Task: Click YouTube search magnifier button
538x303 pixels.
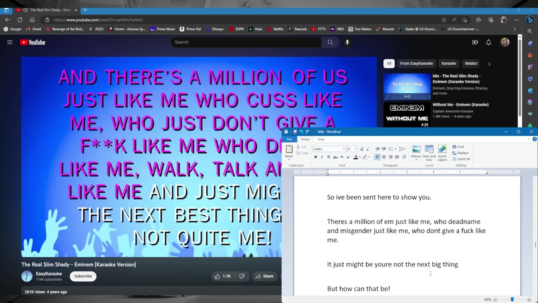Action: point(330,42)
